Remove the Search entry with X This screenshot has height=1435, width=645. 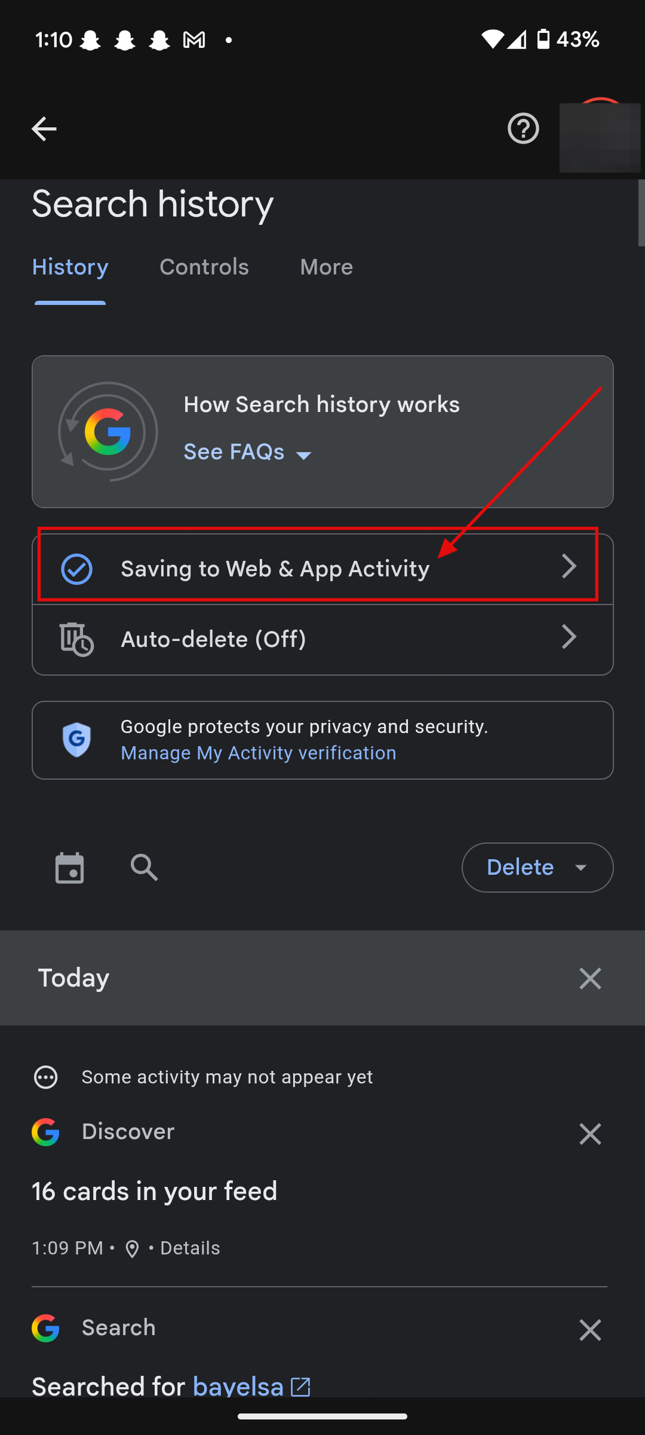589,1330
